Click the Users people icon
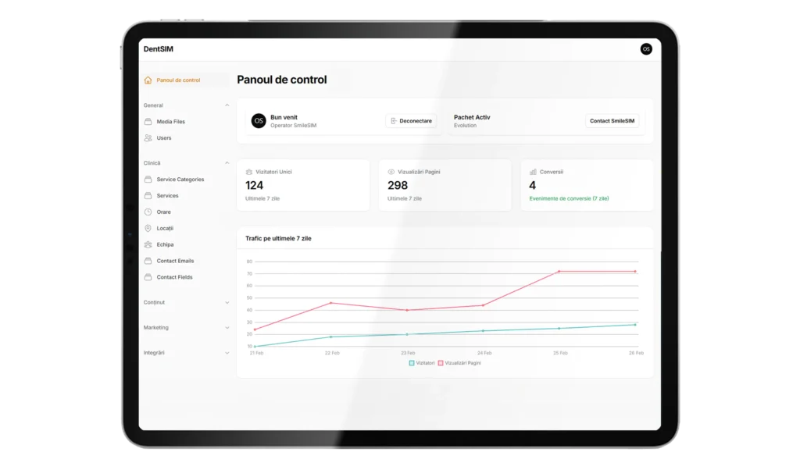The height and width of the screenshot is (470, 800). 148,138
